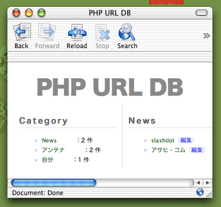221x207 pixels.
Task: Click the PHP URL DB window title
Action: point(110,13)
